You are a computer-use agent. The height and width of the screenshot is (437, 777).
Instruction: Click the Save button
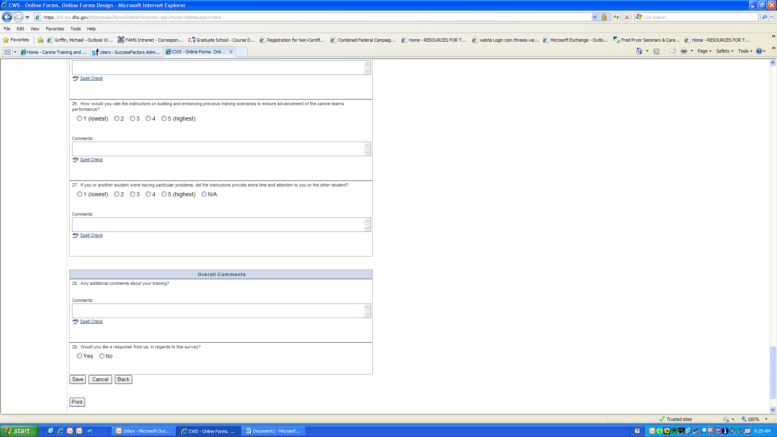pos(78,380)
